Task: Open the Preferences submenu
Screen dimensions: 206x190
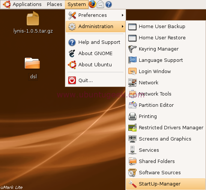Action: (96, 15)
